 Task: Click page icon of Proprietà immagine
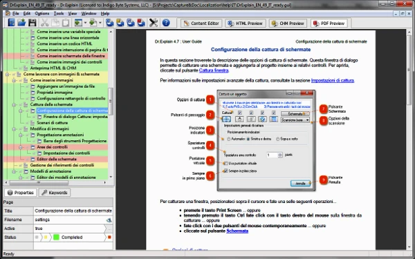33,93
